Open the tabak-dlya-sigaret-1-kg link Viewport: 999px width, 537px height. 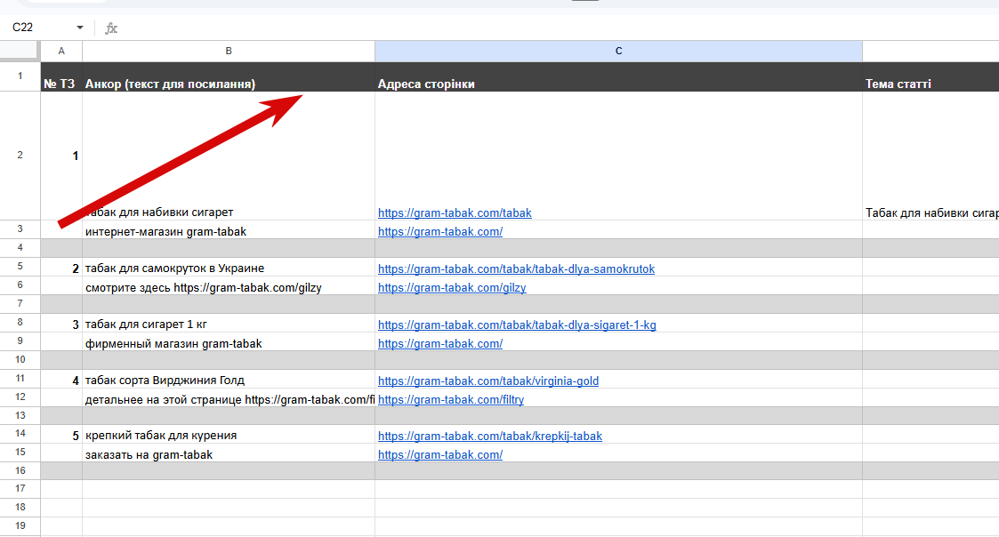pos(517,325)
